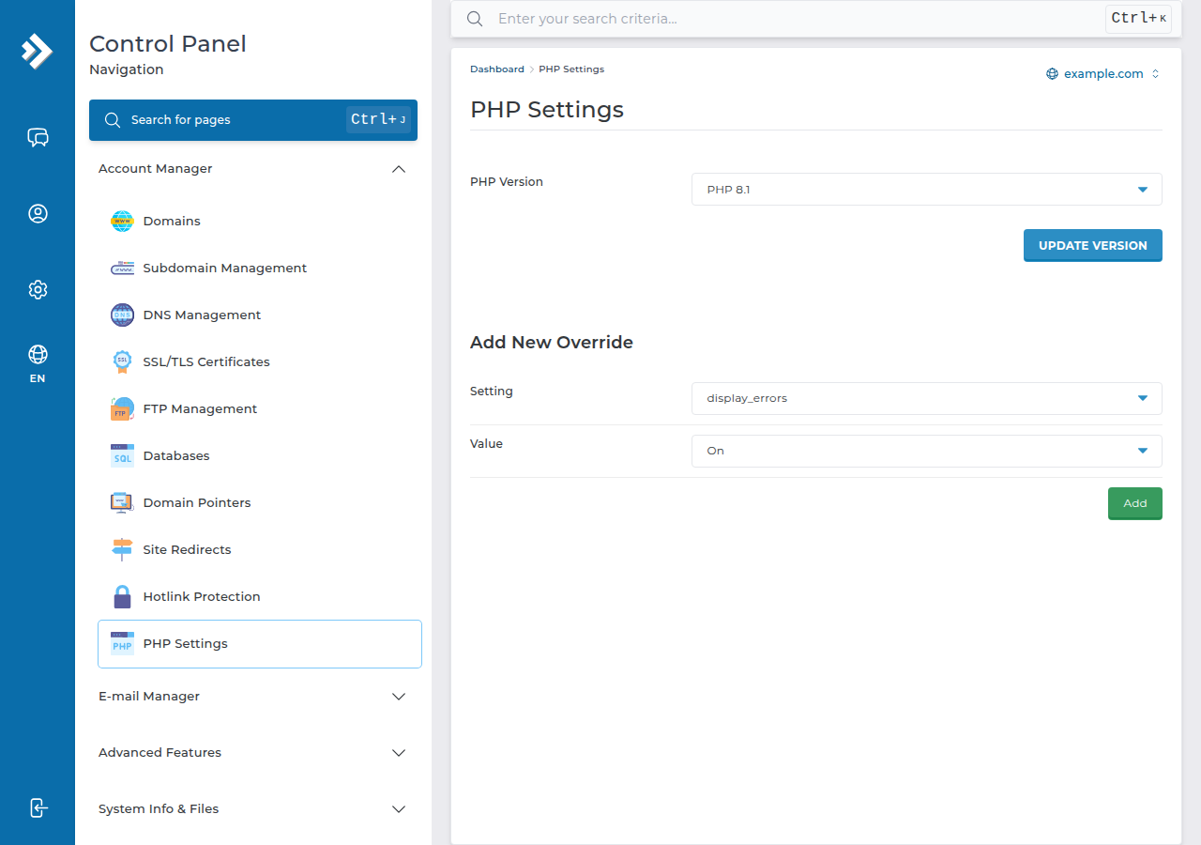Open the PHP Version dropdown
The height and width of the screenshot is (845, 1201).
point(926,190)
